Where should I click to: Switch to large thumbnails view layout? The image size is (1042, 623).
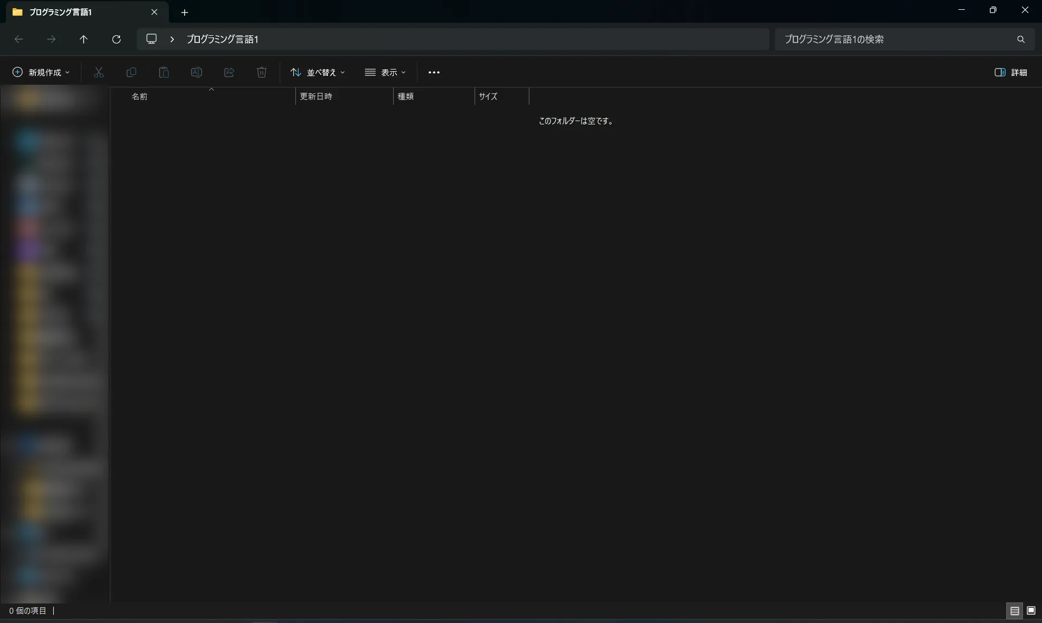(1031, 611)
